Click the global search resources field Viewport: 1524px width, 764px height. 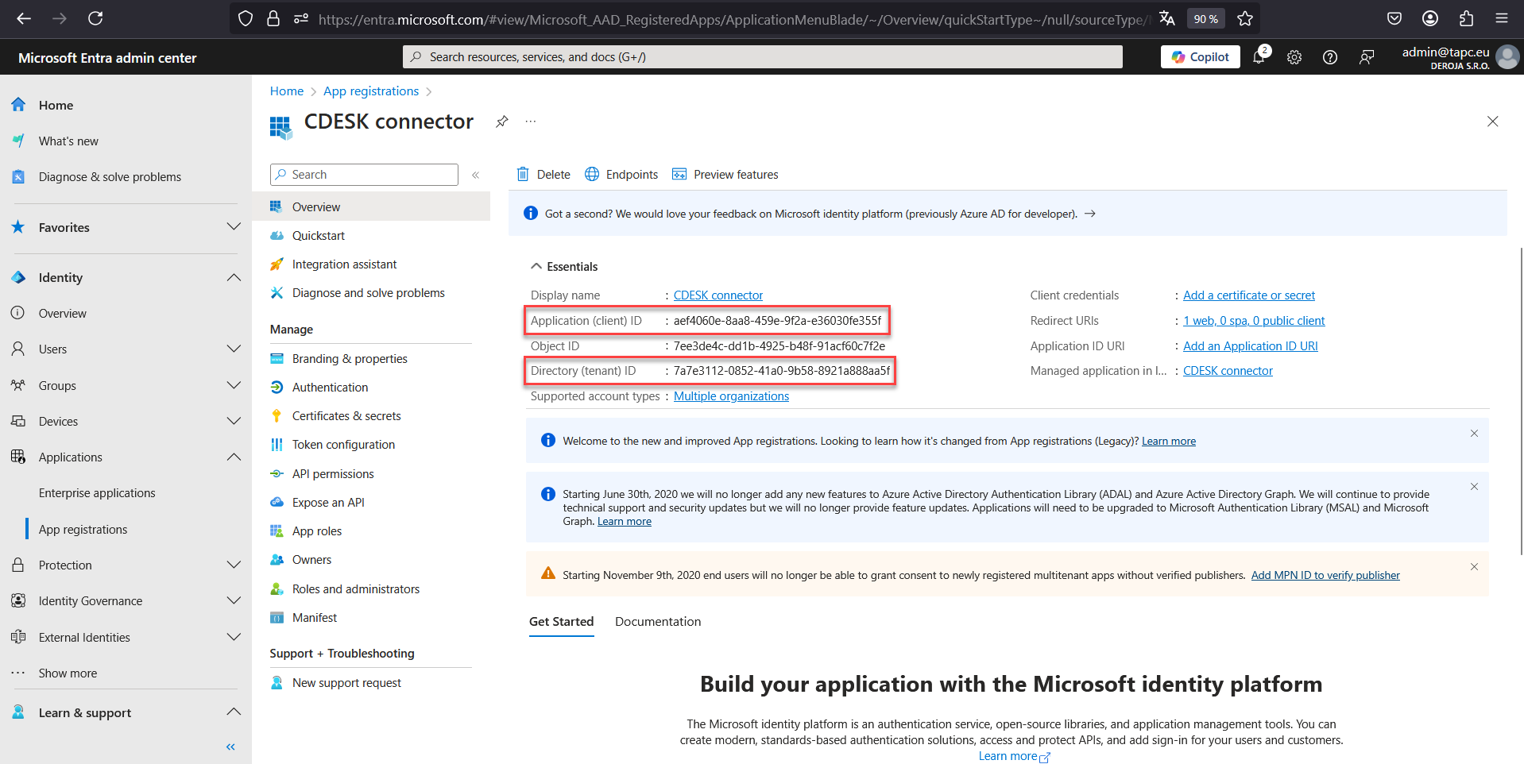(763, 57)
